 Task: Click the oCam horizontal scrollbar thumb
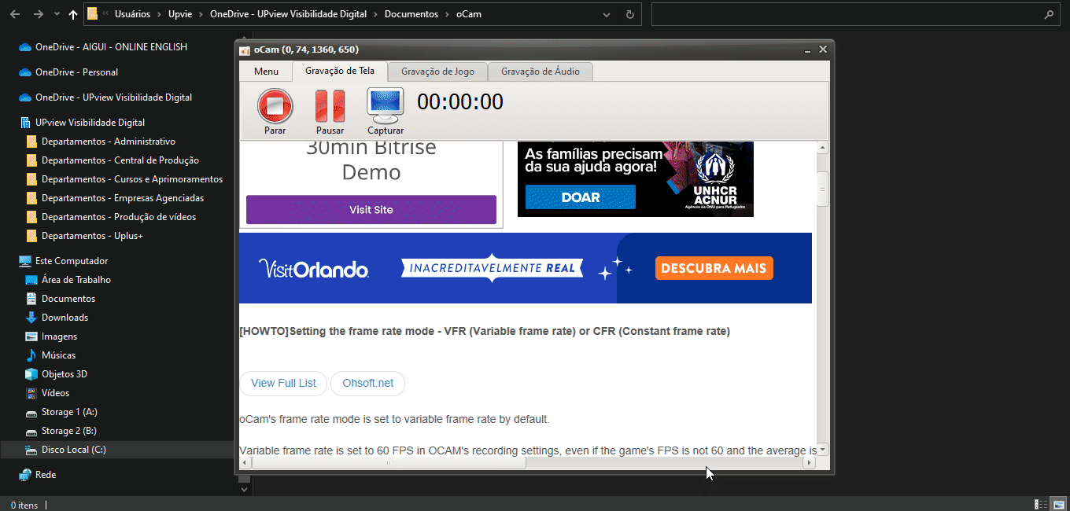click(x=388, y=463)
